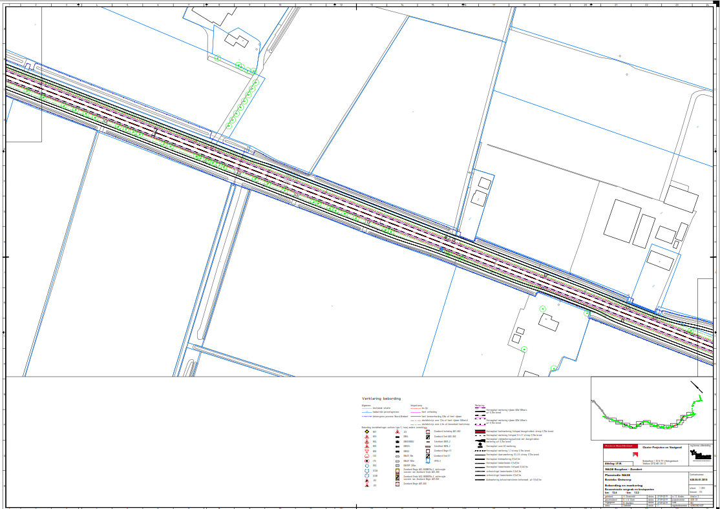Click the blue VR15.1 sign symbol
This screenshot has height=509, width=720.
(x=428, y=461)
